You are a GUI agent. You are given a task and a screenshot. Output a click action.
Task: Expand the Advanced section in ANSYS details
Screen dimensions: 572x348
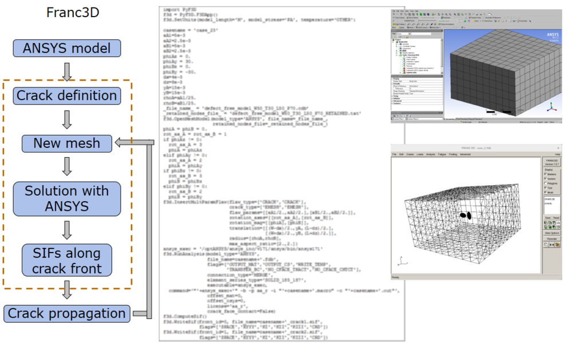point(392,101)
